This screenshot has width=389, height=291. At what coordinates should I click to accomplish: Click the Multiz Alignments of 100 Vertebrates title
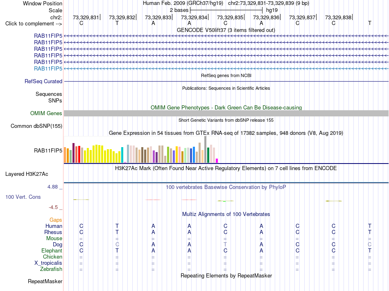click(x=226, y=214)
